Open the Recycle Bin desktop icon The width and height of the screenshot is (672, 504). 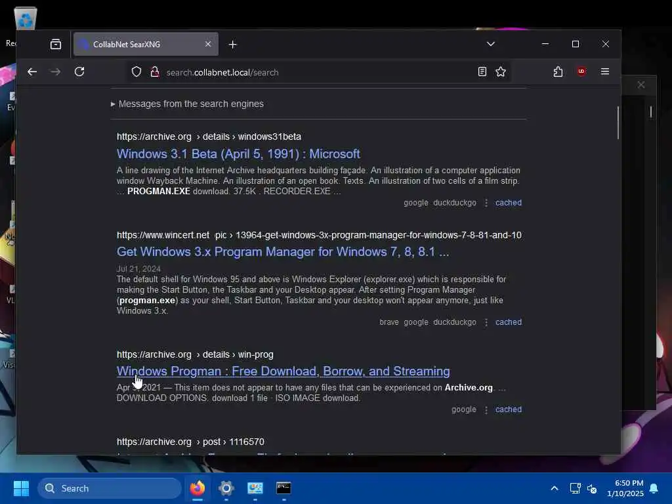26,19
